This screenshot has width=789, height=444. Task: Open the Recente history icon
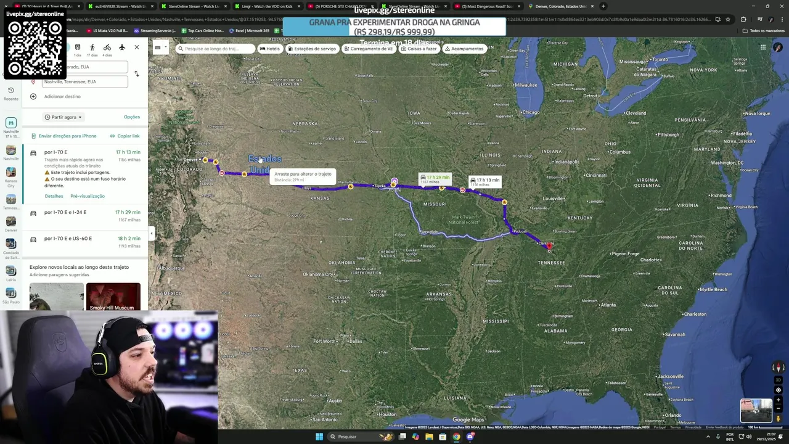click(x=11, y=91)
